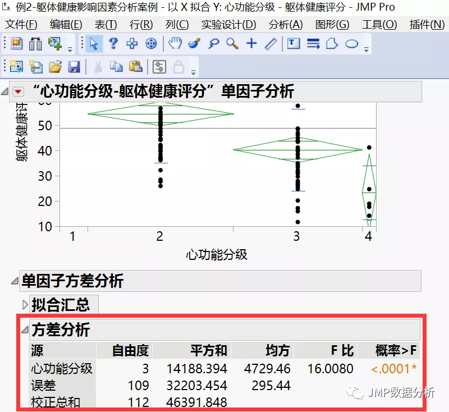
Task: Click the lowest data point in group 3
Action: [x=298, y=222]
